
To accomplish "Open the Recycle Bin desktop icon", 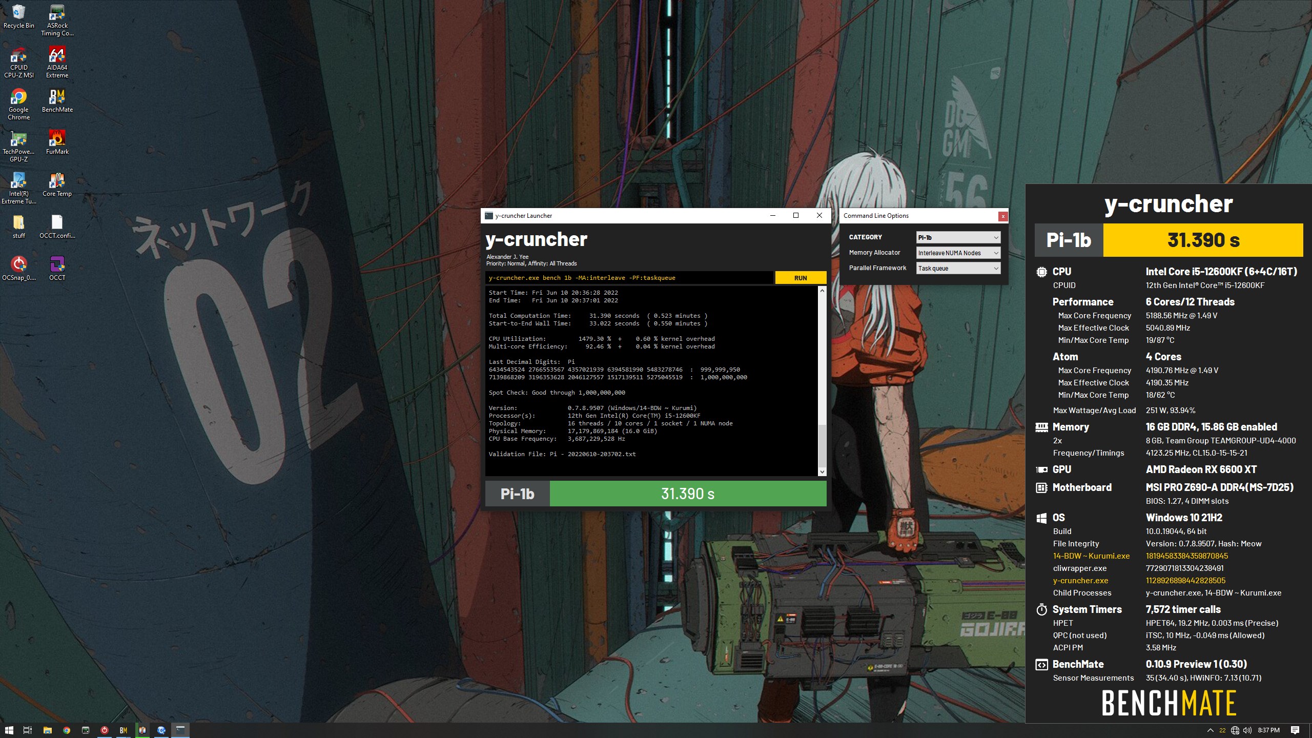I will 18,16.
